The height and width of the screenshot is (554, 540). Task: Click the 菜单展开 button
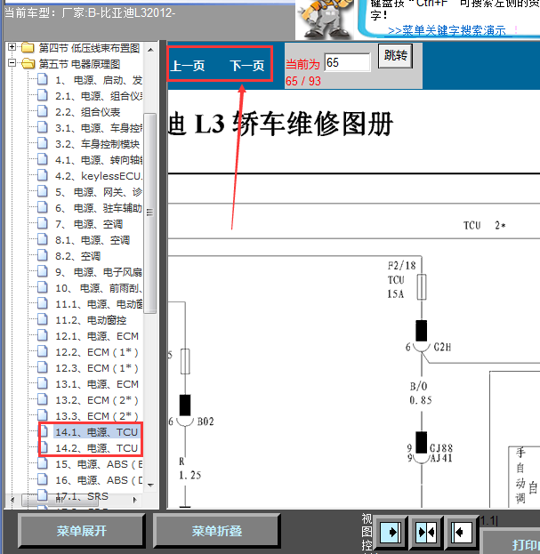81,531
